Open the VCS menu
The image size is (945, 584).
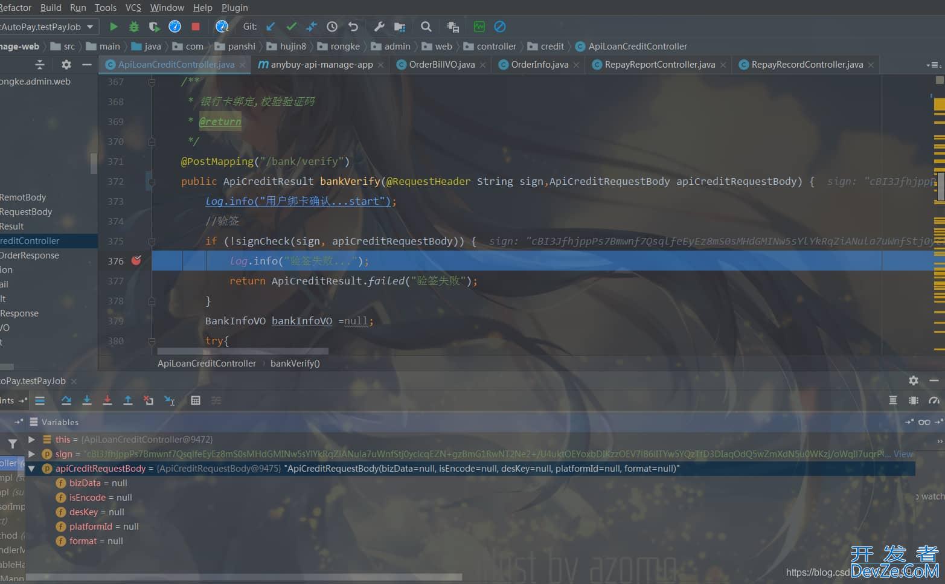click(x=133, y=7)
